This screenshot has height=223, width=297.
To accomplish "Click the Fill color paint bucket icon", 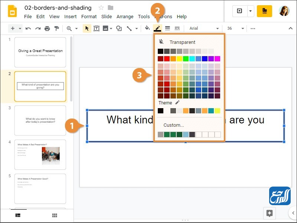I will tap(147, 28).
